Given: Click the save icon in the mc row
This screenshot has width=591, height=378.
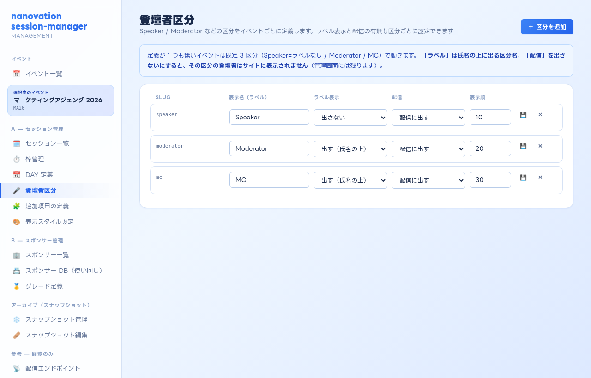Looking at the screenshot, I should (x=523, y=177).
